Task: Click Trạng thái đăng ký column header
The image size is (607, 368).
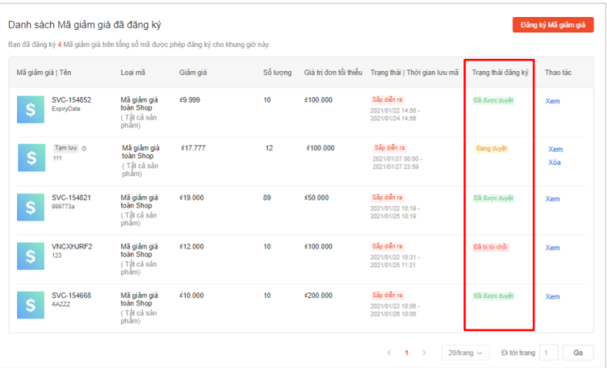Action: point(500,73)
